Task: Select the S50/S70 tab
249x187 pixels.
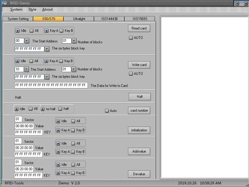Action: click(48, 19)
